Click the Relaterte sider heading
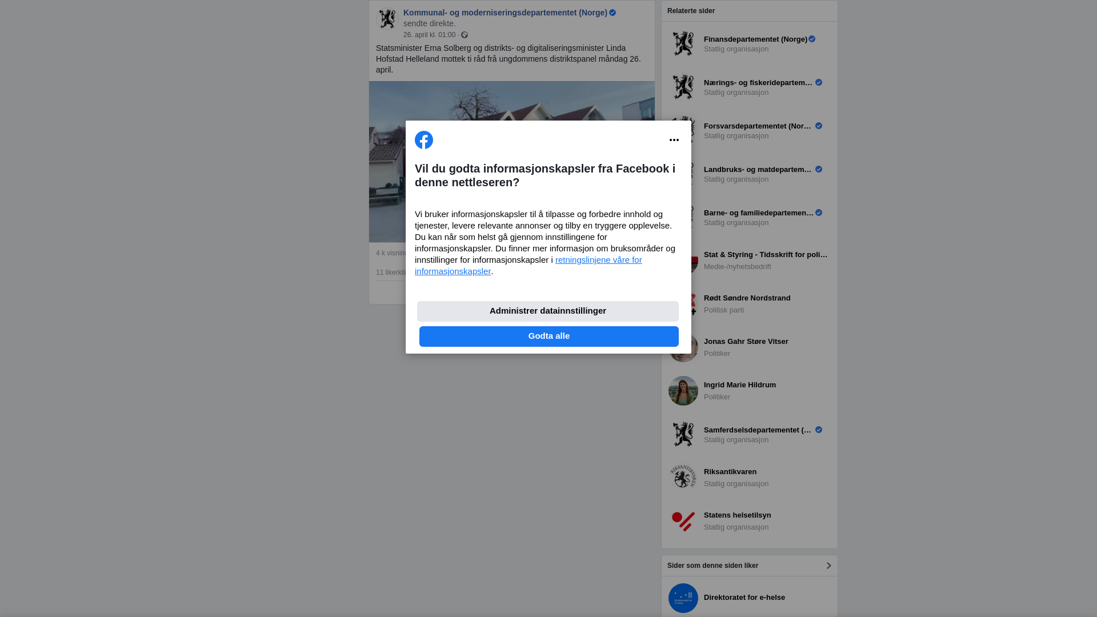The image size is (1097, 617). pos(691,11)
